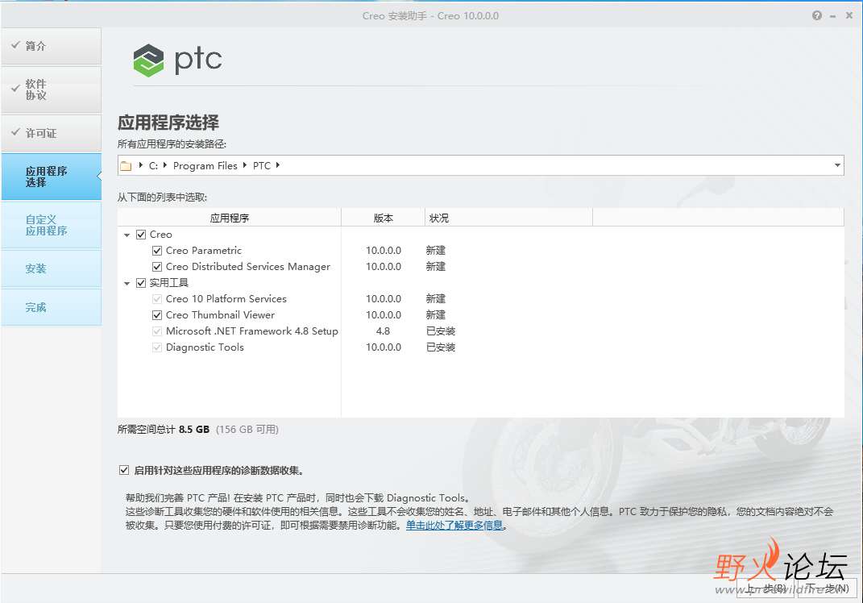Click the PTC logo
This screenshot has width=863, height=603.
click(x=178, y=60)
